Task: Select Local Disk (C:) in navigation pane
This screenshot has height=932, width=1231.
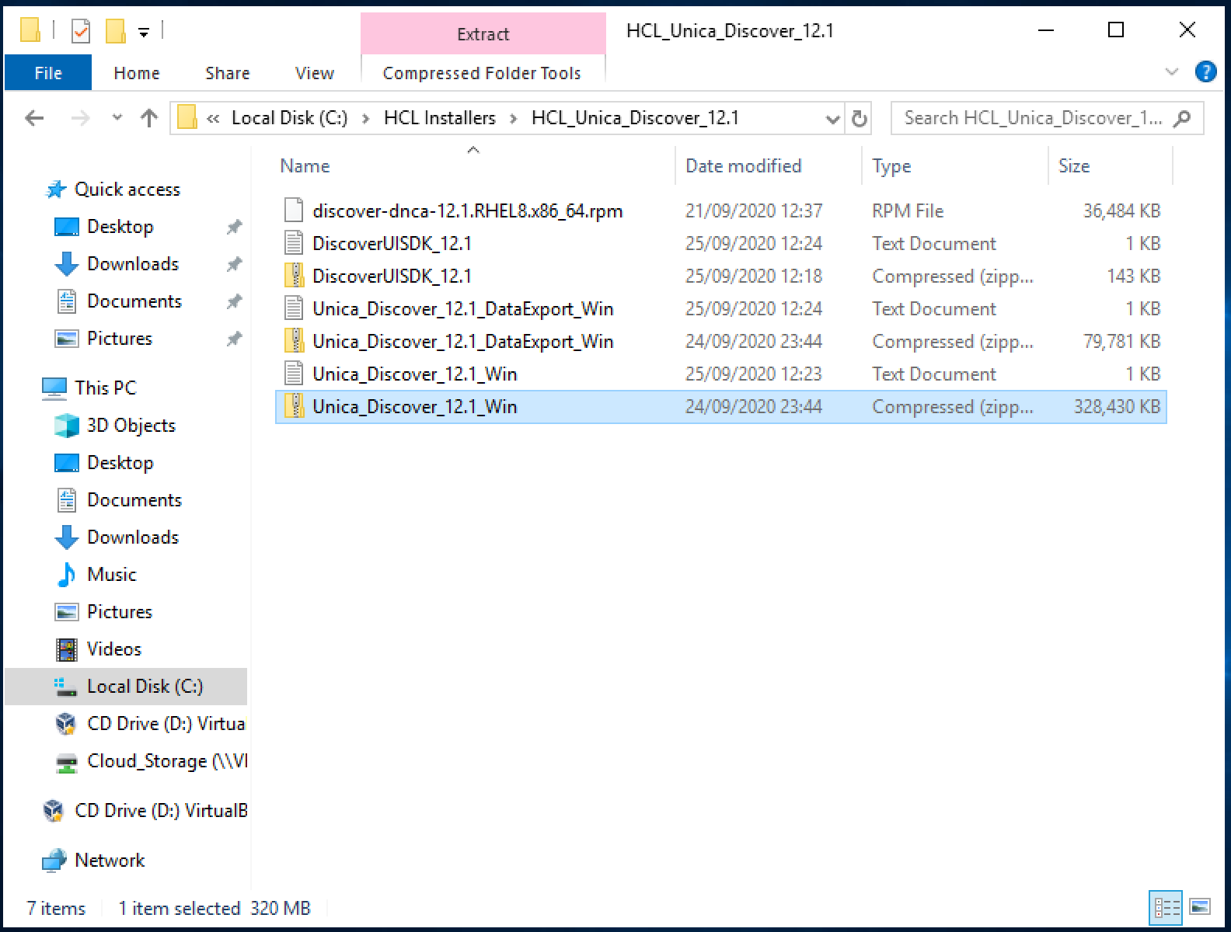Action: point(145,687)
